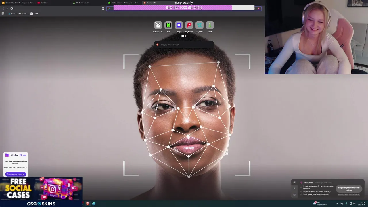368x207 pixels.
Task: Open the CSGO-SKINS.COM bookmark
Action: [18, 14]
